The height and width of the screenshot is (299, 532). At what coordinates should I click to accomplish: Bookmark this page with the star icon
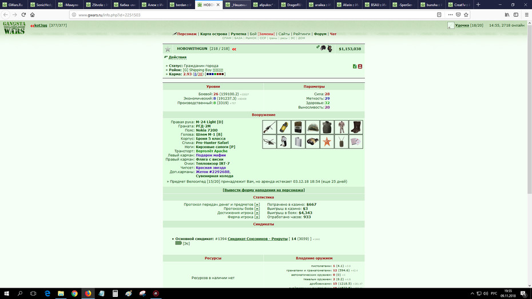[466, 14]
